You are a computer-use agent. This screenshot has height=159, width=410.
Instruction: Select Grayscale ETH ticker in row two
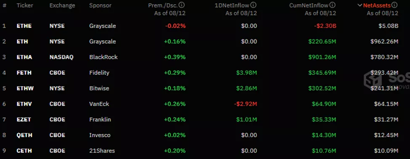pos(22,42)
